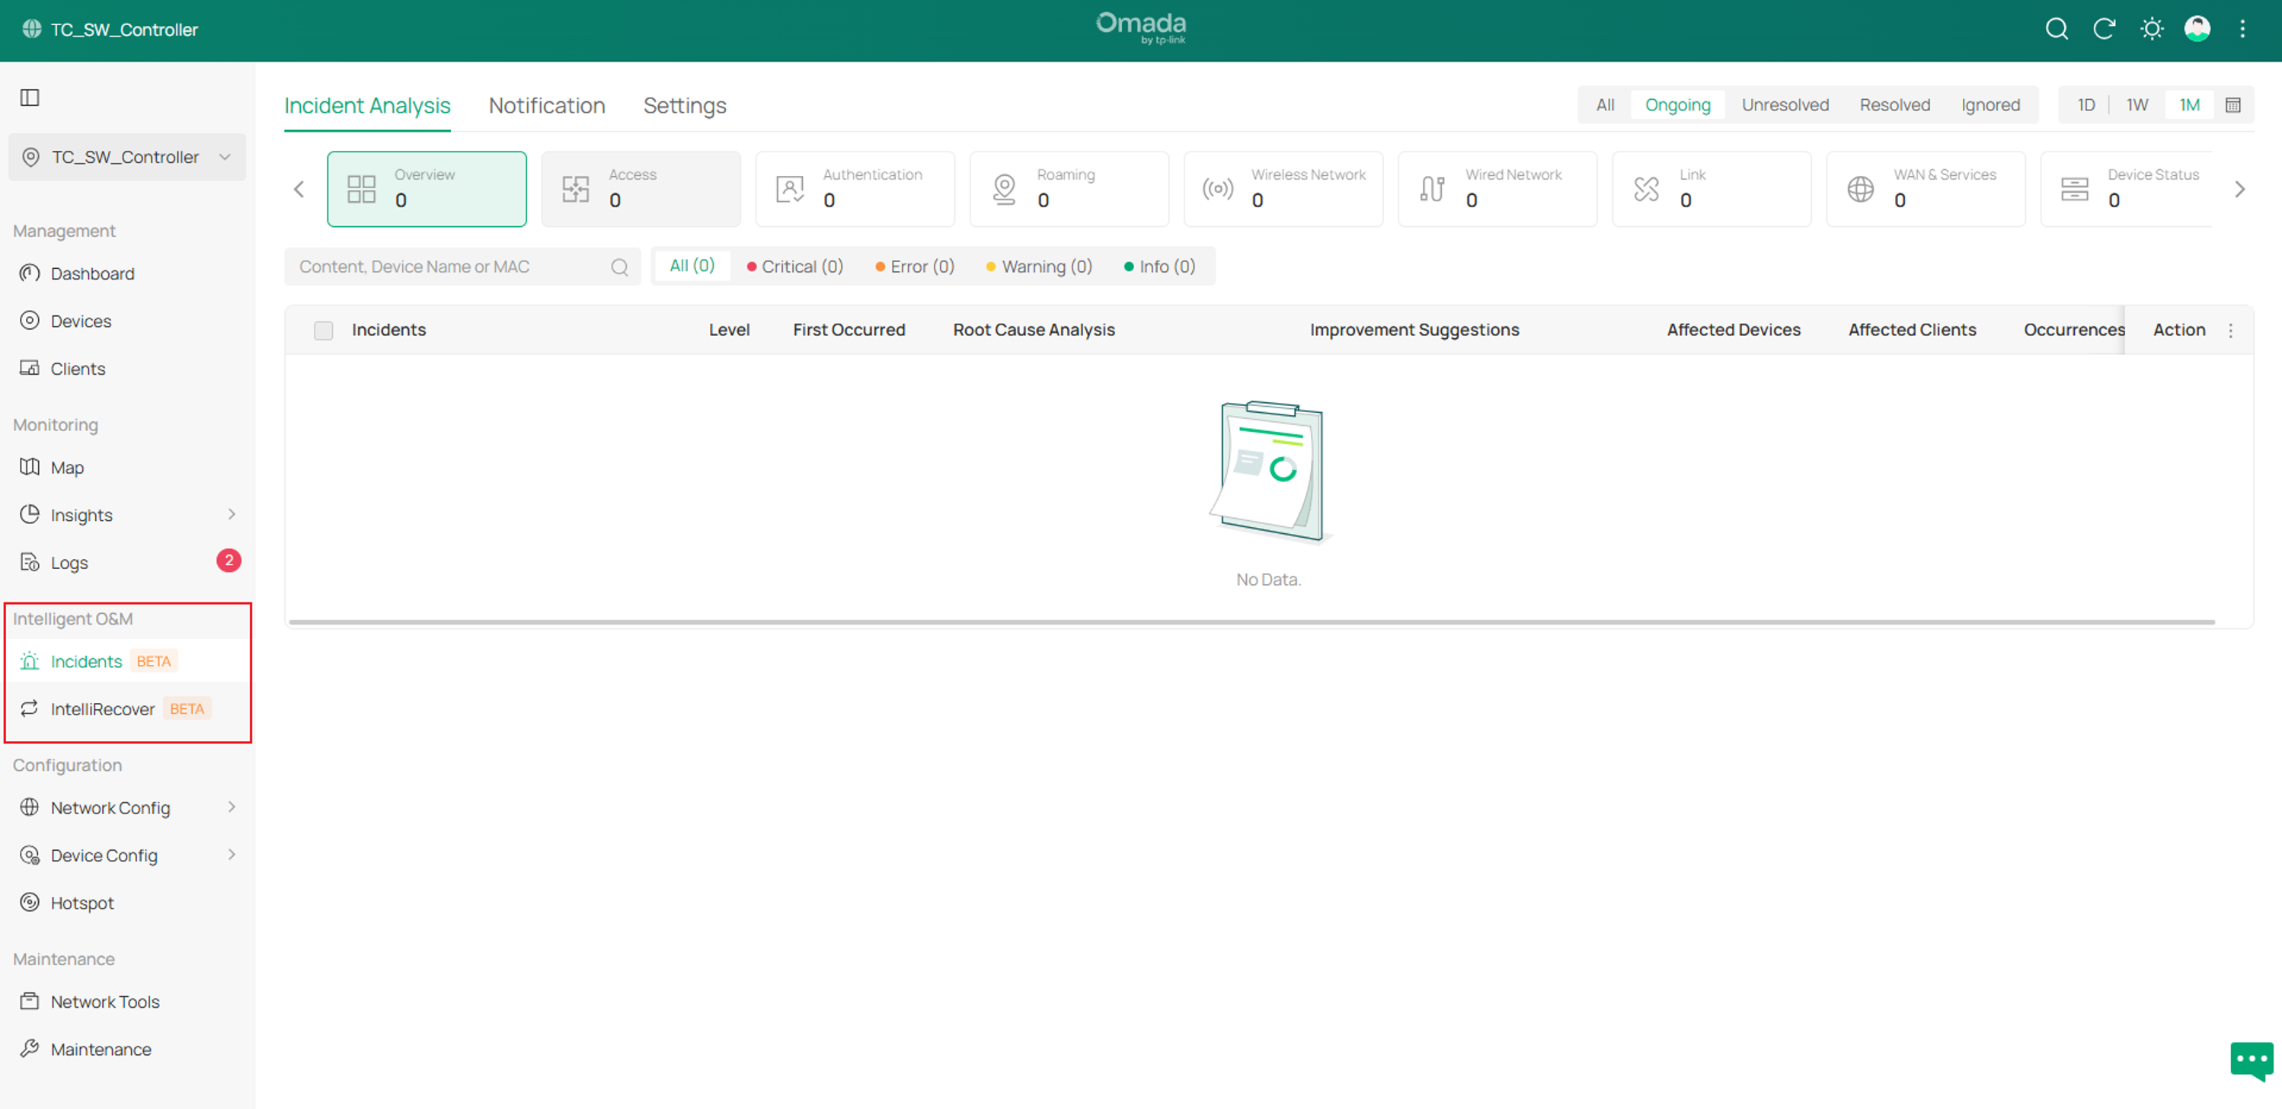This screenshot has width=2282, height=1109.
Task: Open Network Tools in Maintenance
Action: tap(127, 1002)
